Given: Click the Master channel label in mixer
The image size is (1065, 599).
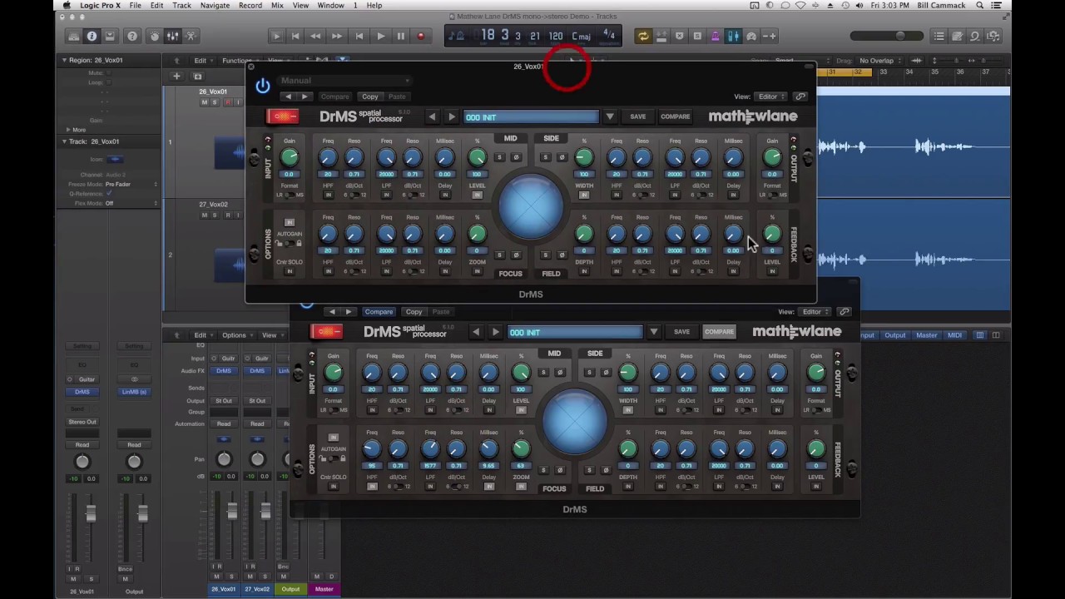Looking at the screenshot, I should click(x=324, y=589).
